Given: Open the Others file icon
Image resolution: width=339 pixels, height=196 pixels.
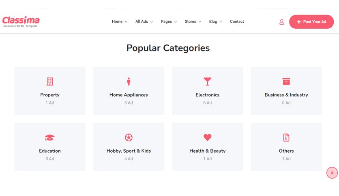Looking at the screenshot, I should (x=286, y=138).
